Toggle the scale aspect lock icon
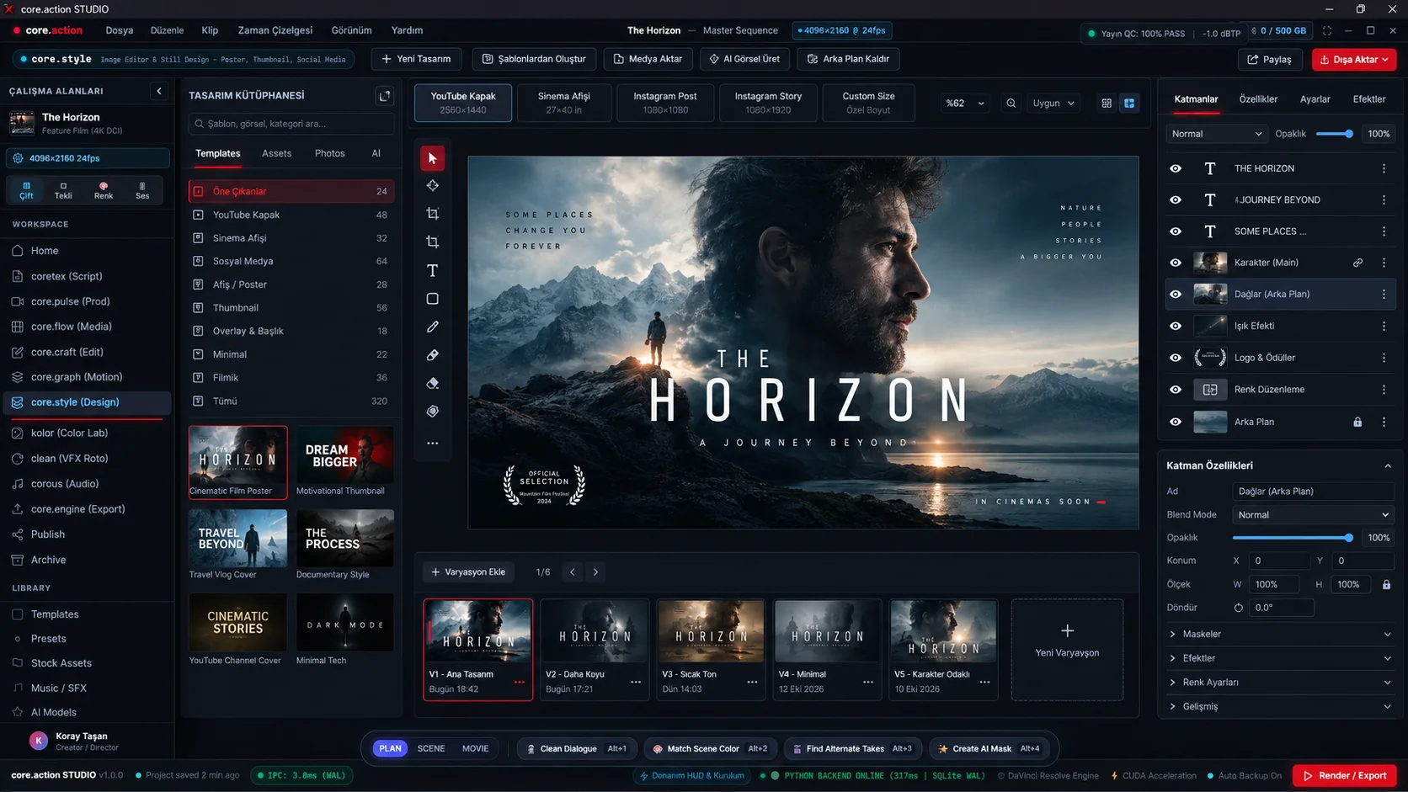This screenshot has height=792, width=1408. point(1386,584)
